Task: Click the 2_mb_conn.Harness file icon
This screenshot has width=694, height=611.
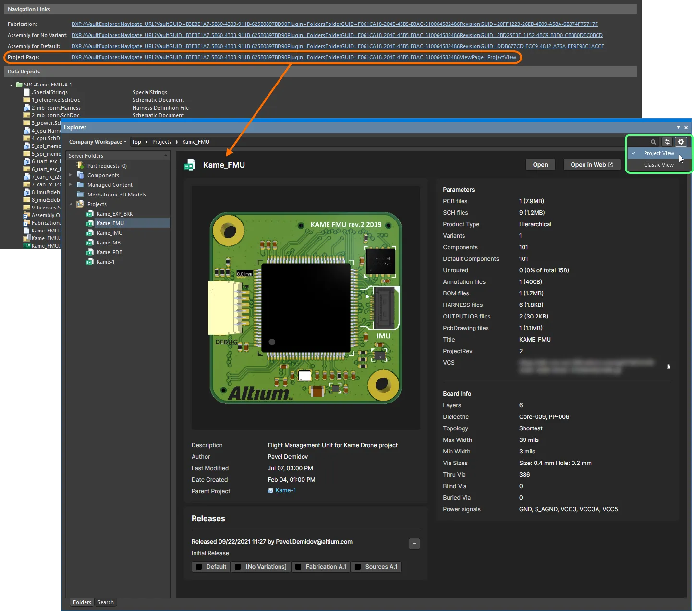Action: tap(27, 108)
